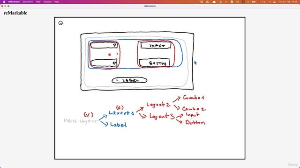Click the red Combo 2 handwriting
The width and height of the screenshot is (300, 168).
click(x=194, y=109)
